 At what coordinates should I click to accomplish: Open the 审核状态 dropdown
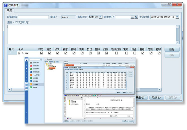(x=100, y=17)
